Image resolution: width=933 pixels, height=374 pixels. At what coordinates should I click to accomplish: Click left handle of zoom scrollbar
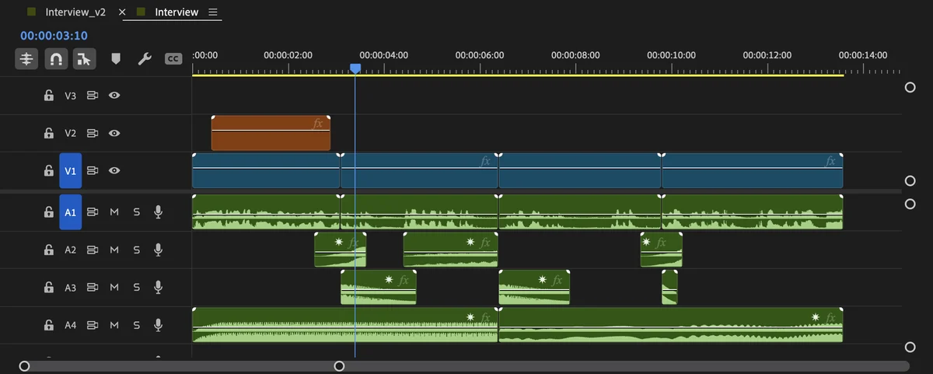click(x=24, y=365)
